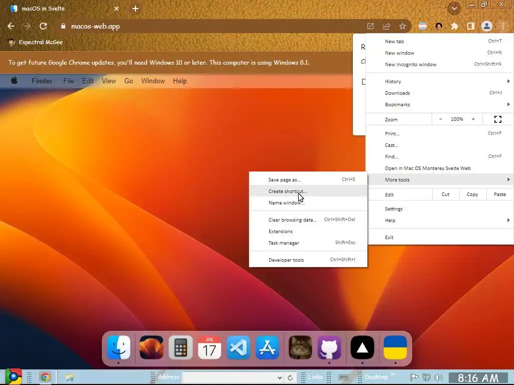Click the Vercel triangle dock icon

click(x=362, y=347)
